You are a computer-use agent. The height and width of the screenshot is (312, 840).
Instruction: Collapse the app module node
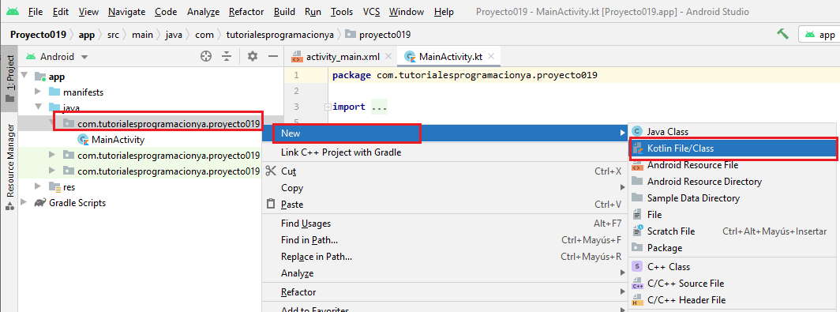point(24,76)
